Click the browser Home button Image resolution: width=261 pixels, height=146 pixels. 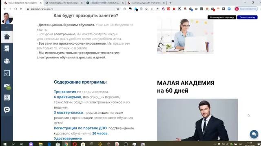[x=21, y=9]
